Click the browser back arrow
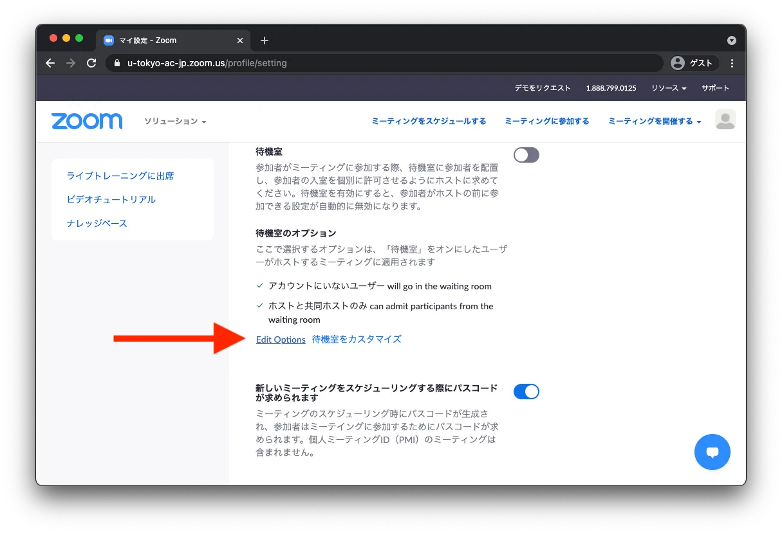This screenshot has height=533, width=782. coord(50,63)
